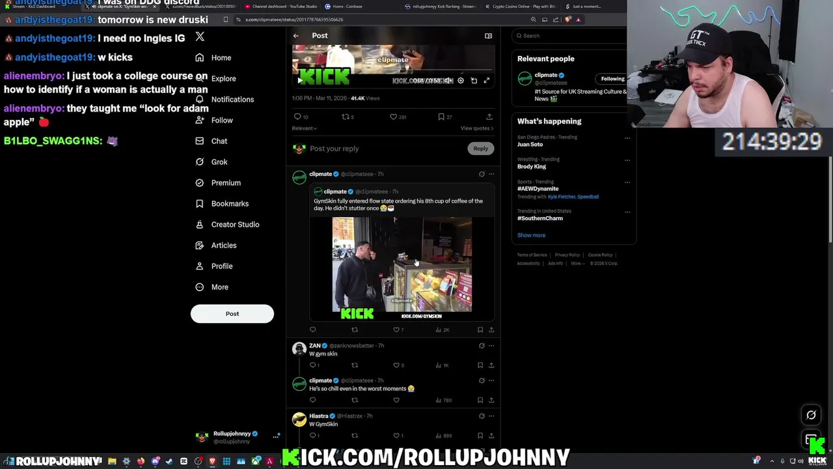This screenshot has width=833, height=469.
Task: Click the white Post button
Action: 232,313
